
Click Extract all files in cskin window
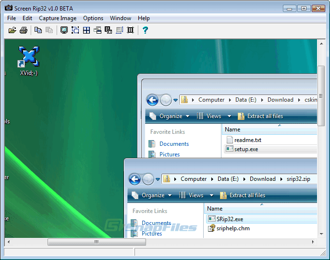pos(260,116)
